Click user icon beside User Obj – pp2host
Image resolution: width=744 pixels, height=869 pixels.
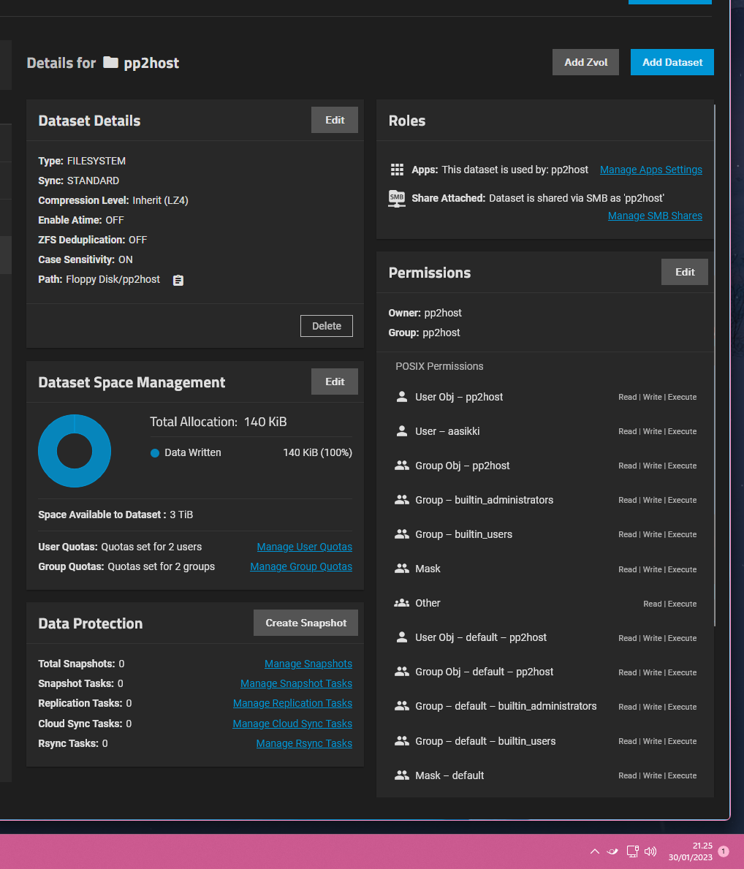click(401, 397)
